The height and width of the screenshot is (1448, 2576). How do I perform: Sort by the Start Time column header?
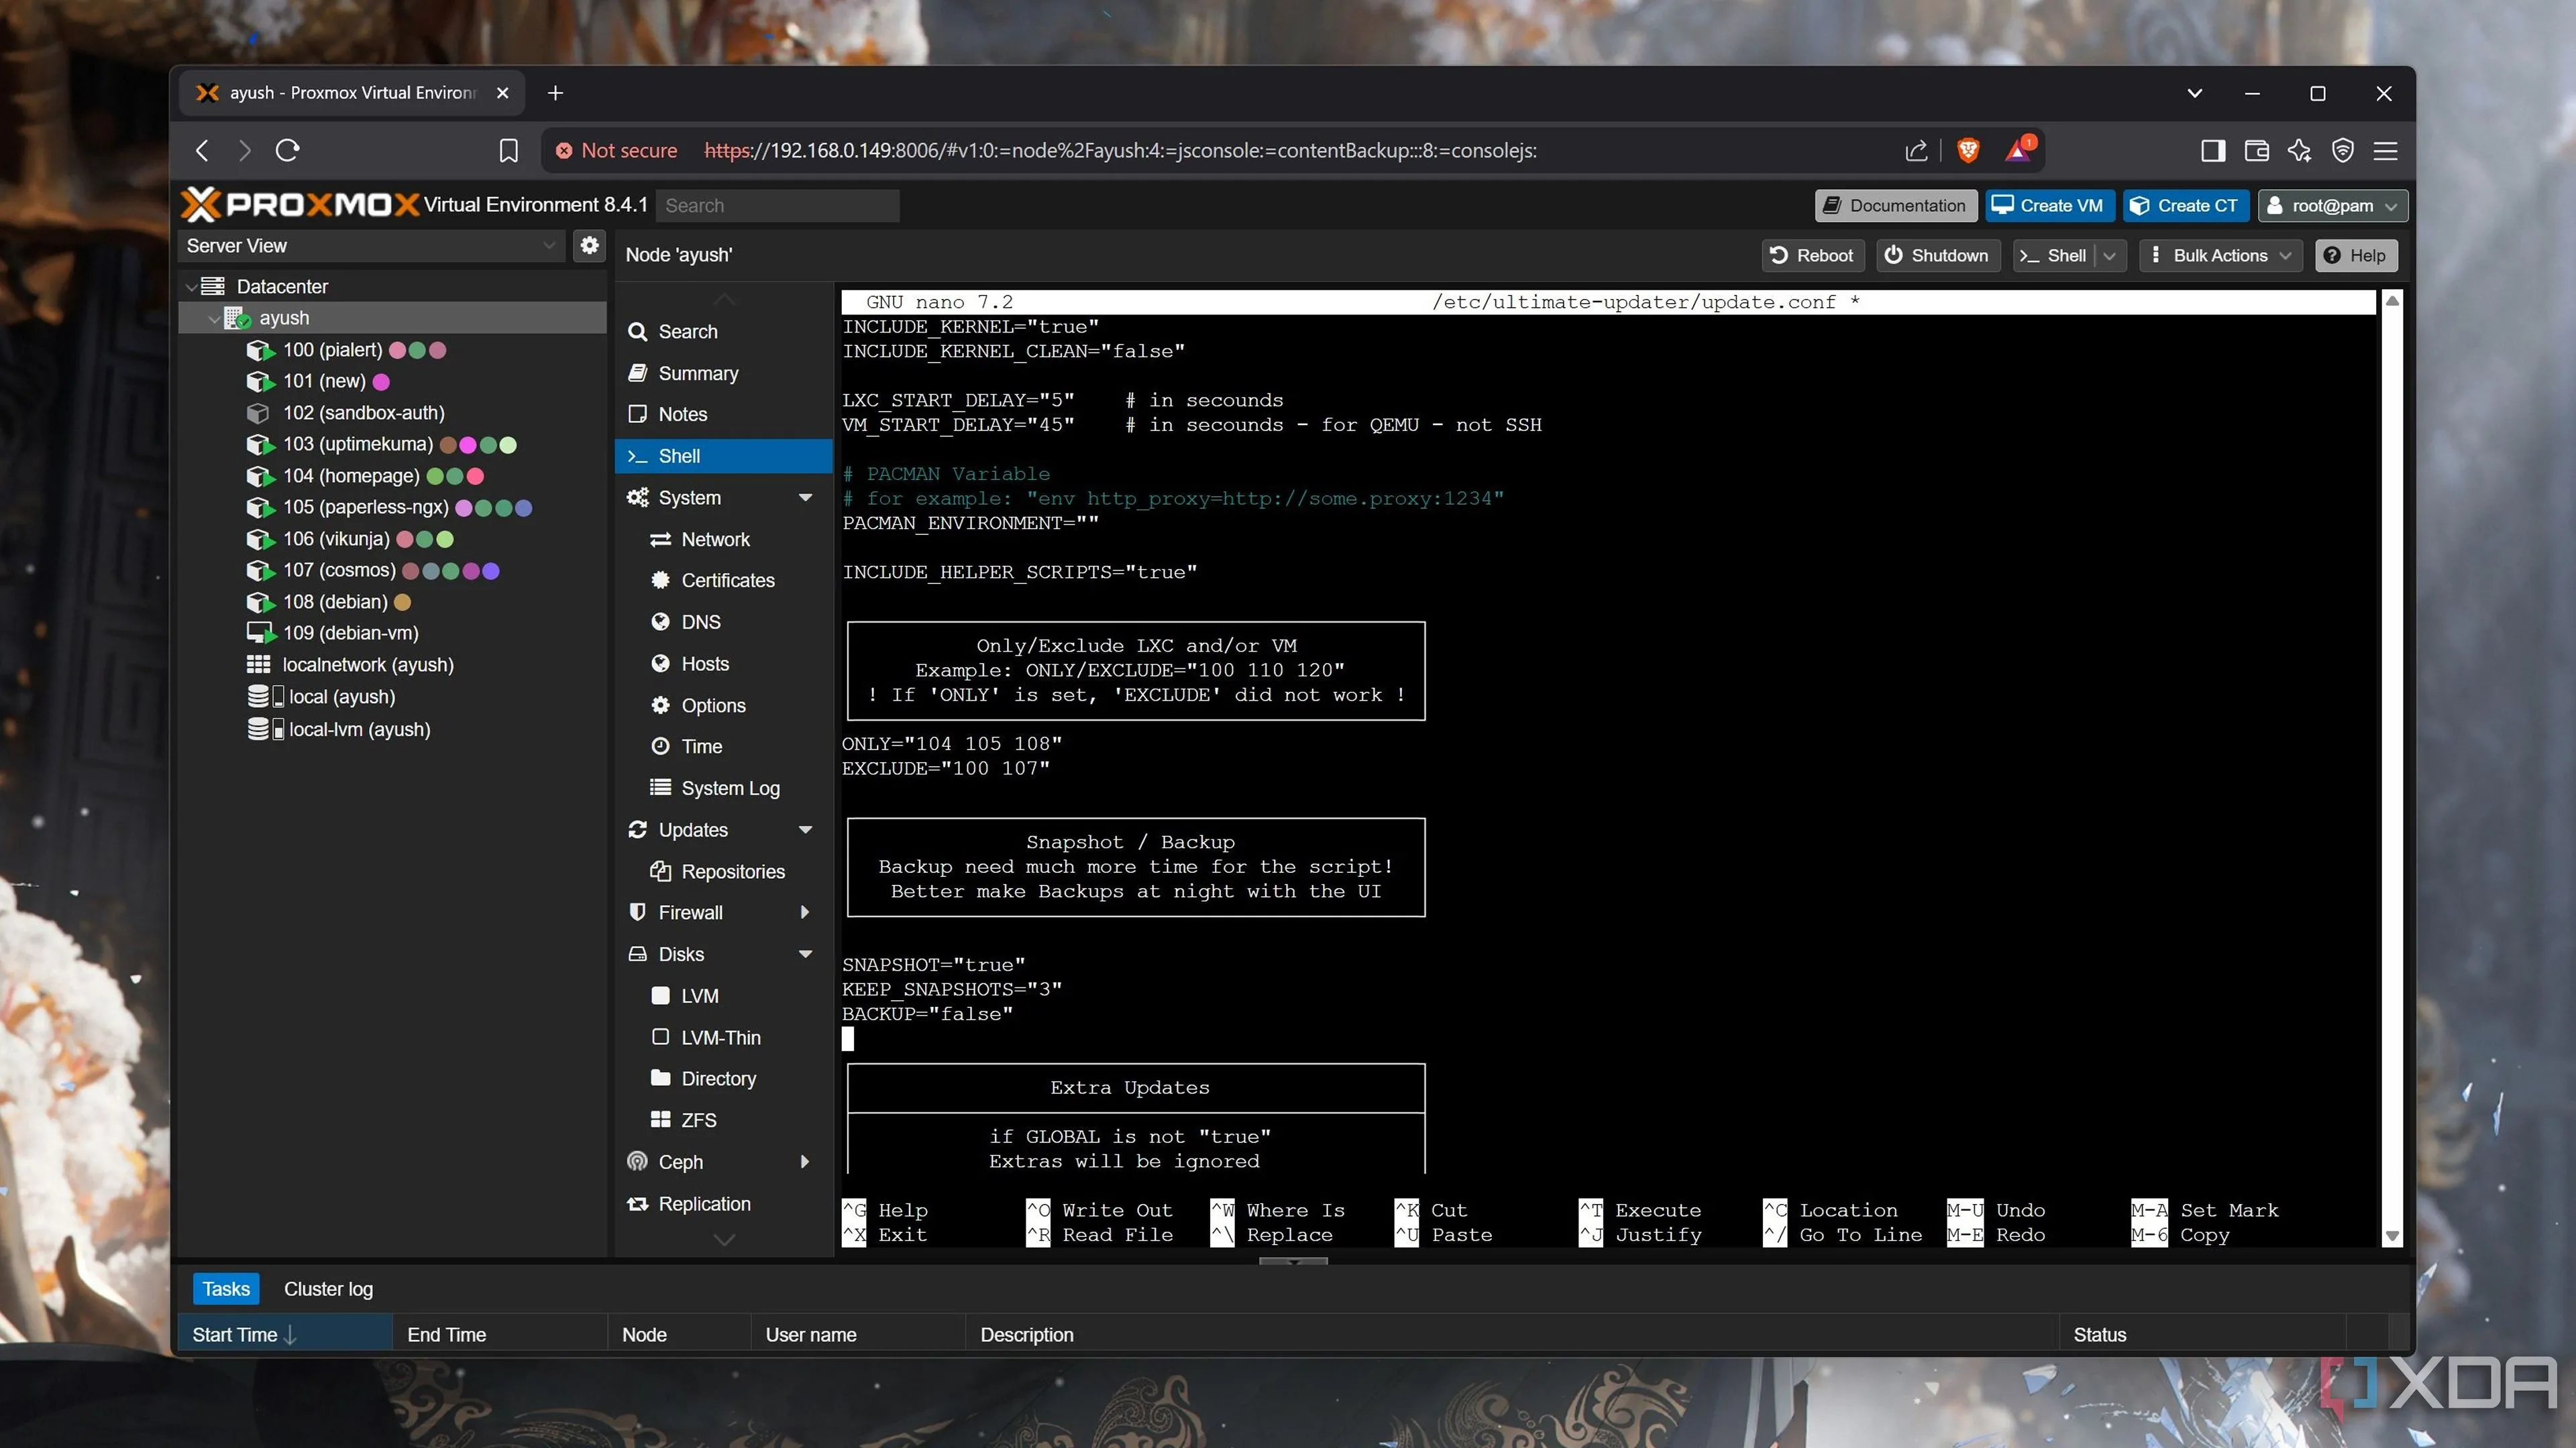(285, 1335)
